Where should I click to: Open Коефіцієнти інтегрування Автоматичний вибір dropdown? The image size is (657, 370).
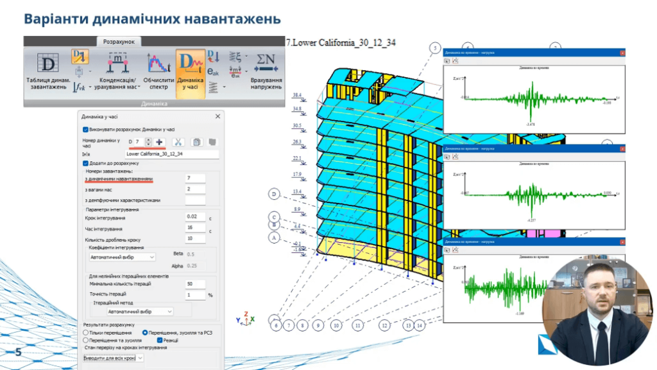click(x=123, y=257)
